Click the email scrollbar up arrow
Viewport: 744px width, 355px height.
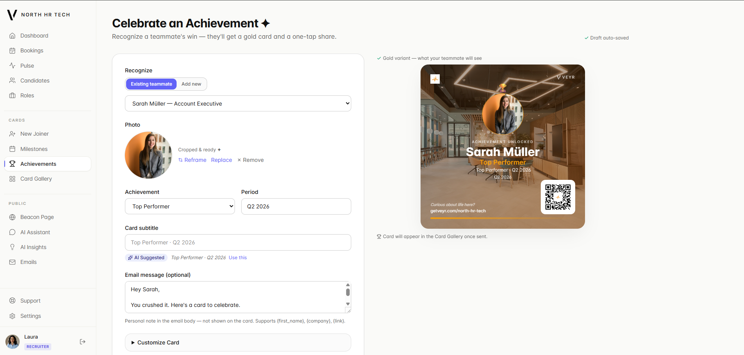(348, 285)
